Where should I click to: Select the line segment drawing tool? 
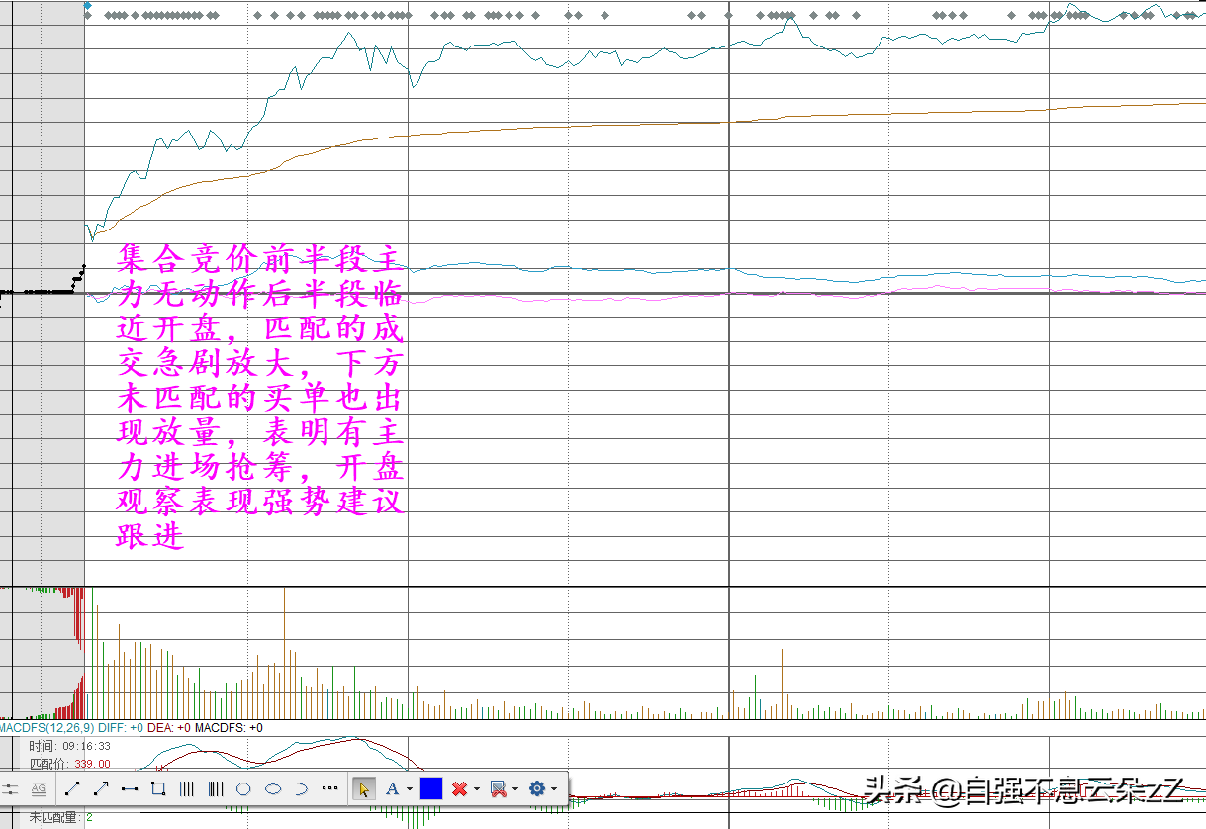pyautogui.click(x=72, y=788)
